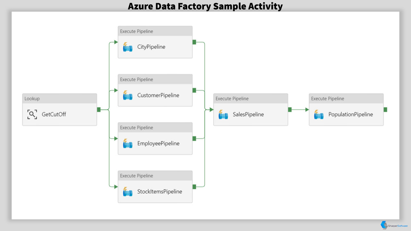
Task: Select green output connector of PopulationPipeline
Action: (385, 109)
